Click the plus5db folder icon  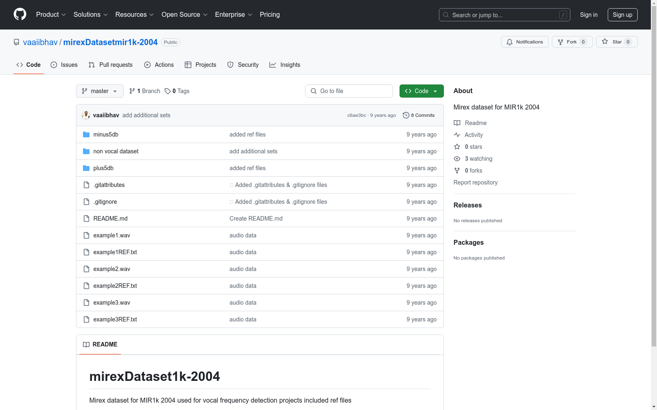86,168
